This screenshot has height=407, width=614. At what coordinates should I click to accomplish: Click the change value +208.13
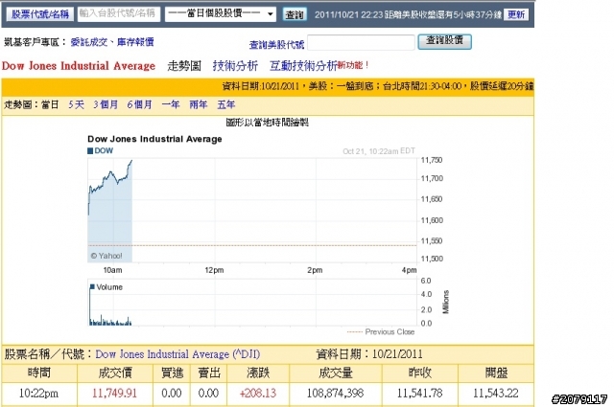coord(258,393)
